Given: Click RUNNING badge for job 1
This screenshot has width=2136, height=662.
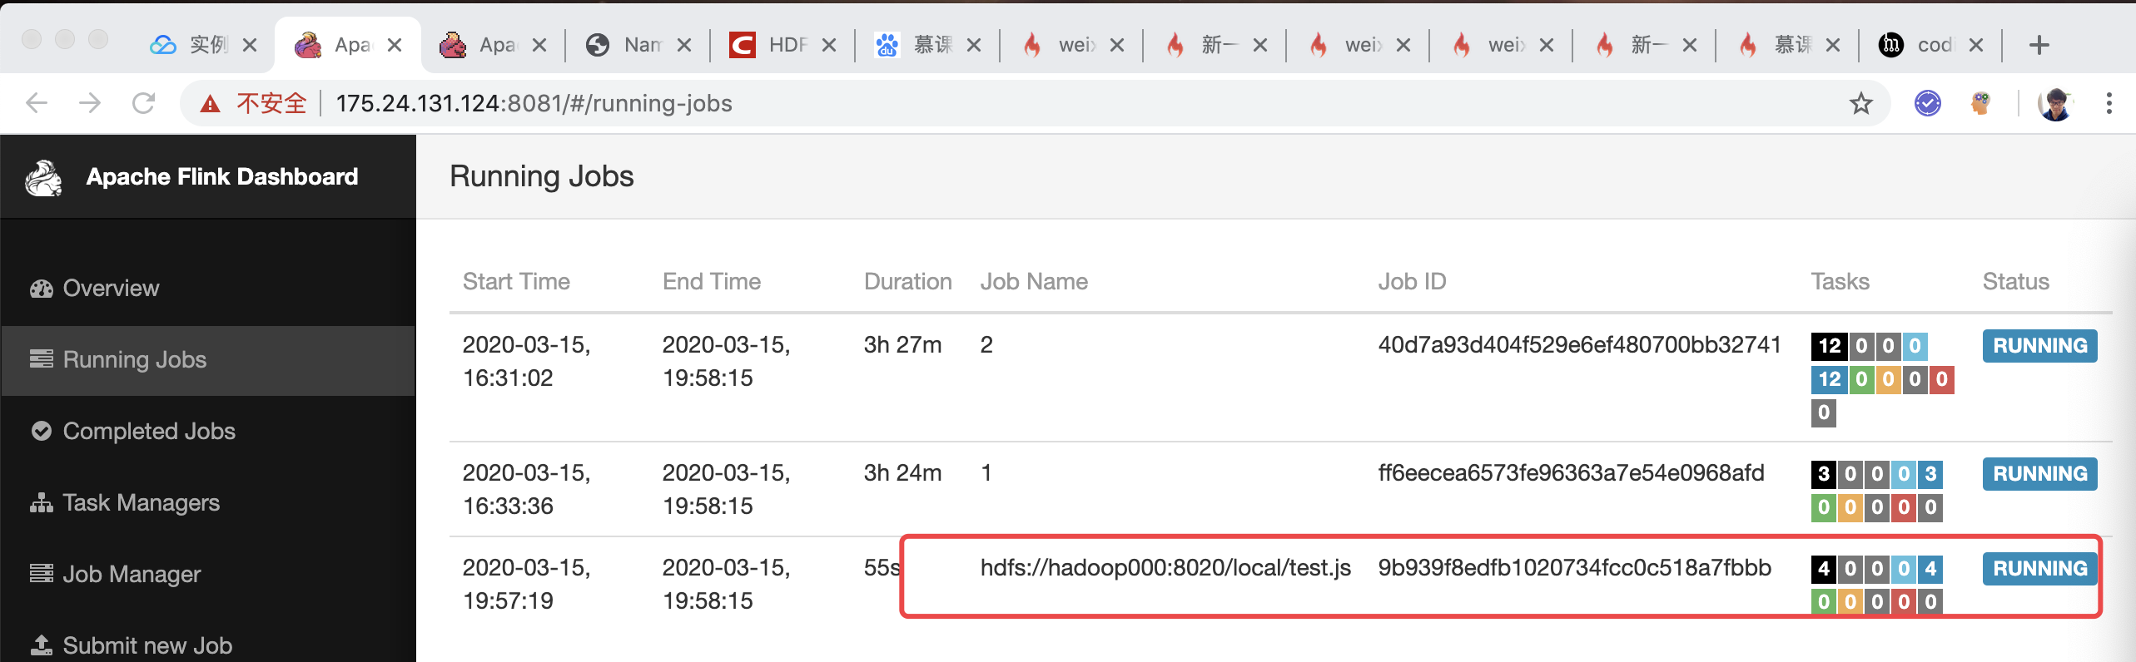Looking at the screenshot, I should 2039,474.
